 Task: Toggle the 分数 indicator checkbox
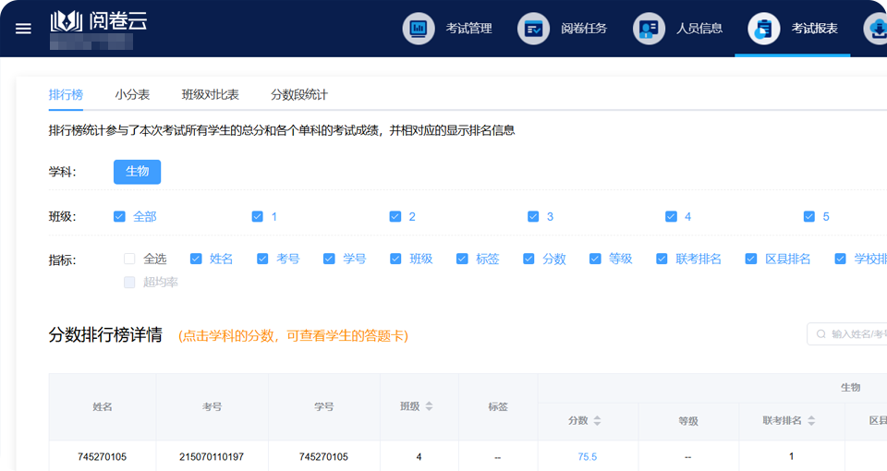529,259
